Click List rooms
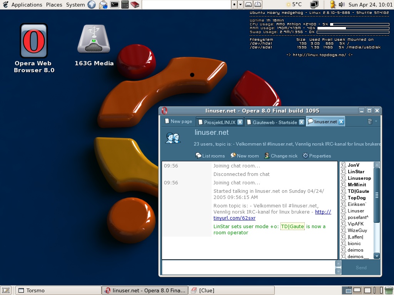This screenshot has height=295, width=394. click(x=210, y=156)
